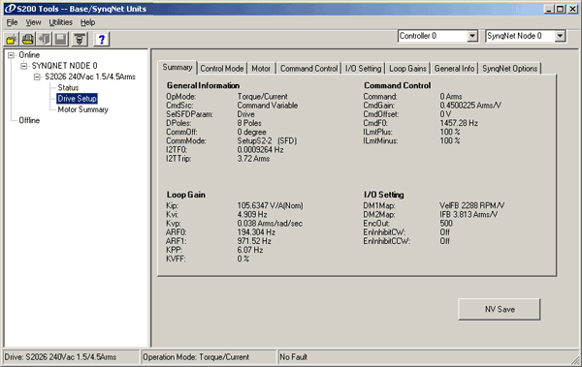
Task: Select Motor Summary in the tree
Action: pyautogui.click(x=83, y=109)
